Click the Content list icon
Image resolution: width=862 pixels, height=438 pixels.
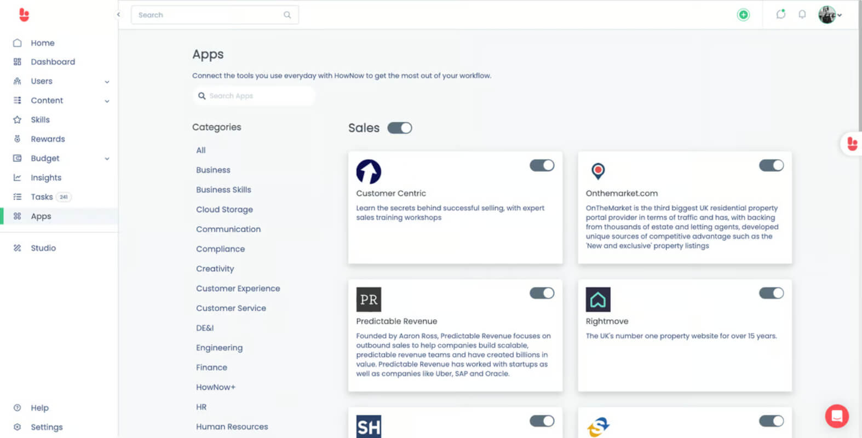click(18, 100)
